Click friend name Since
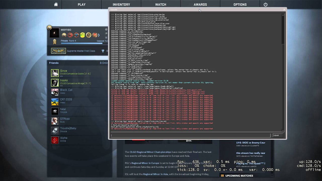The image size is (322, 181). (x=64, y=71)
